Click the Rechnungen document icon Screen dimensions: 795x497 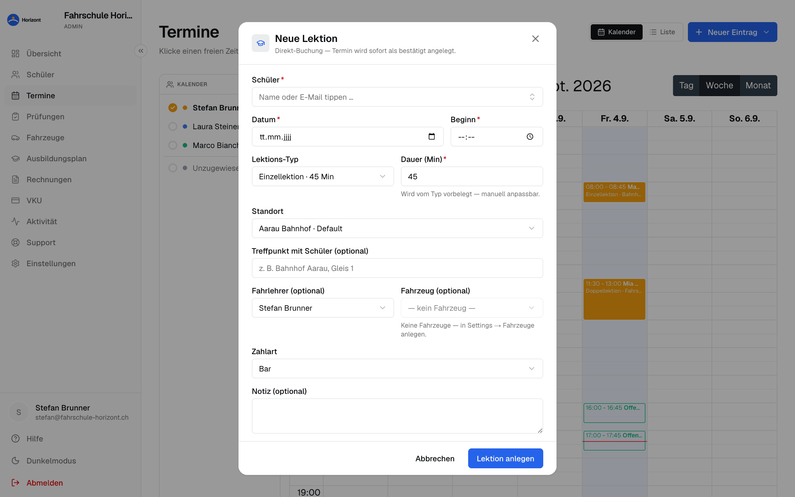[15, 180]
